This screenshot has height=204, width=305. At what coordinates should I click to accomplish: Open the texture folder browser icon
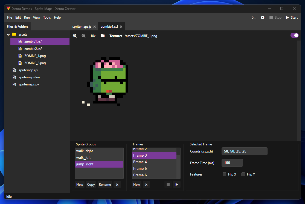click(x=102, y=36)
